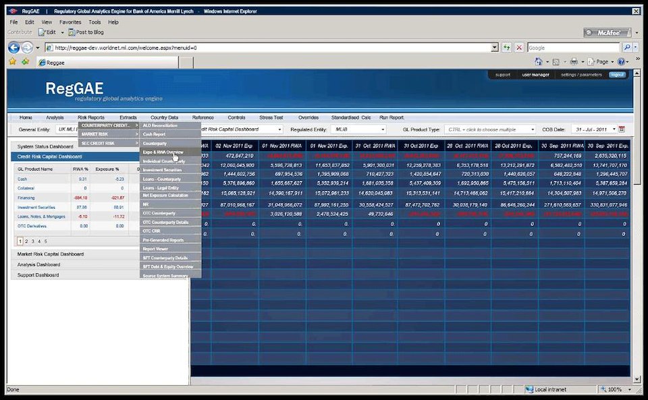Select Expo & RWA Overview menu entry

pos(170,152)
